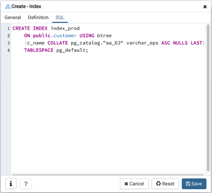Image resolution: width=212 pixels, height=193 pixels.
Task: Click the TABLESPACE keyword
Action: pos(39,50)
